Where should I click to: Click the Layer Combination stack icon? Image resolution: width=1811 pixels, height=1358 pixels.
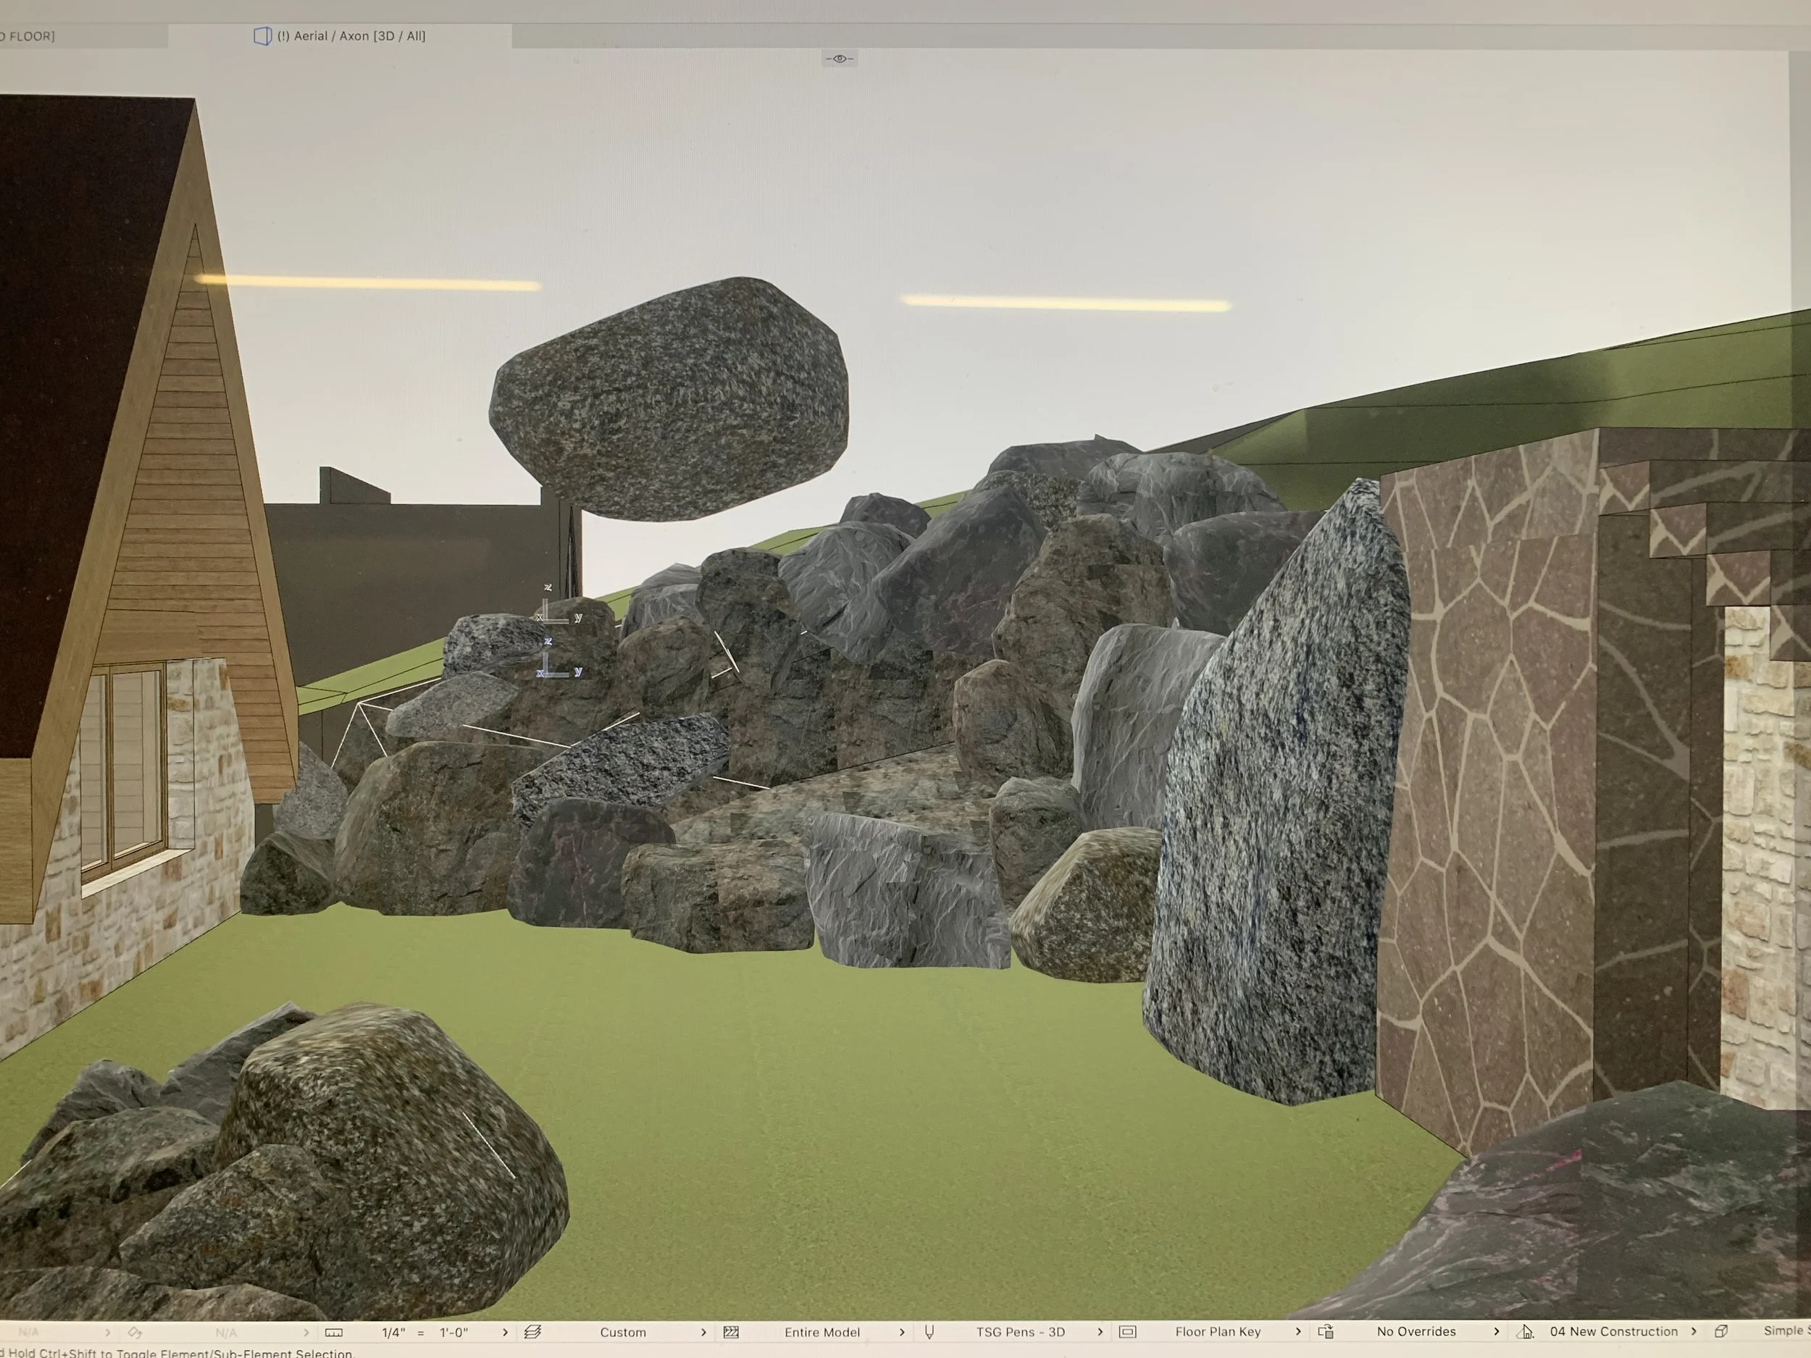532,1332
